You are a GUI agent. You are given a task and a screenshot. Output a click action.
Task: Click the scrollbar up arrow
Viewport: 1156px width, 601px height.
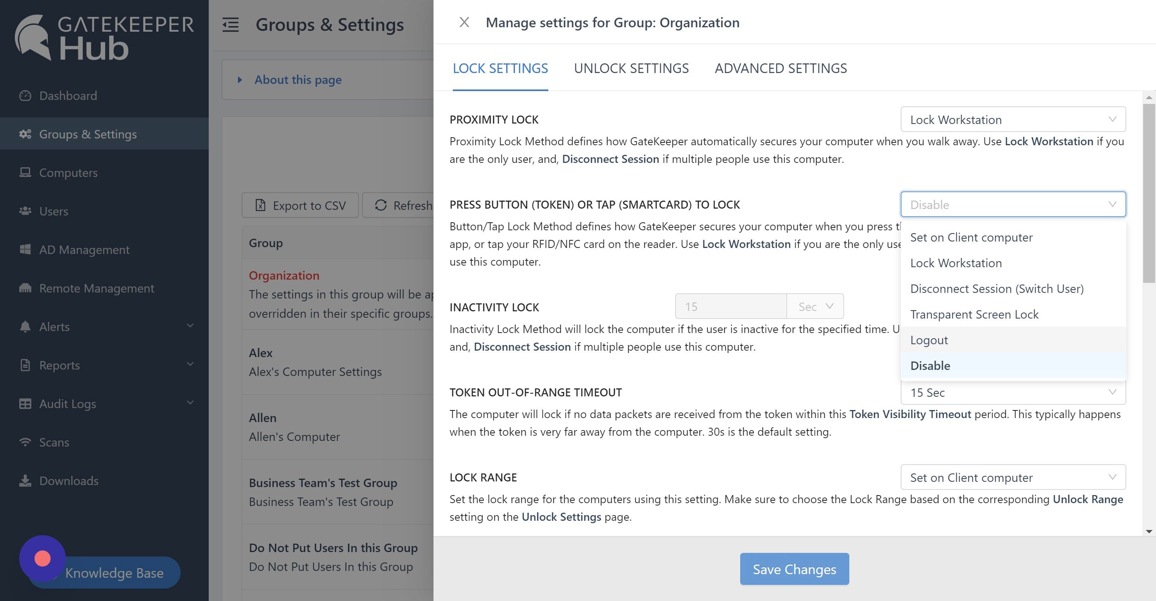[x=1149, y=97]
